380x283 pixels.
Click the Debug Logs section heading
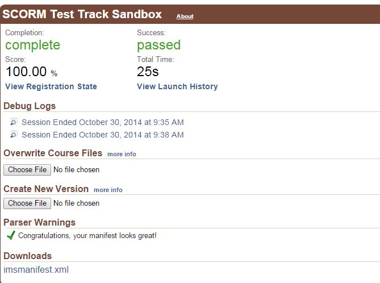(x=30, y=106)
